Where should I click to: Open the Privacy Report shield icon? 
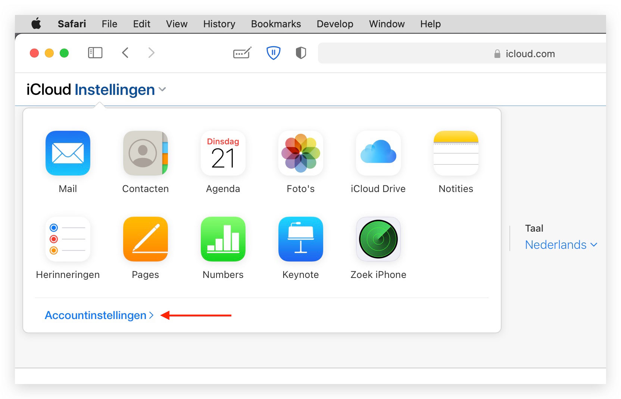tap(301, 53)
